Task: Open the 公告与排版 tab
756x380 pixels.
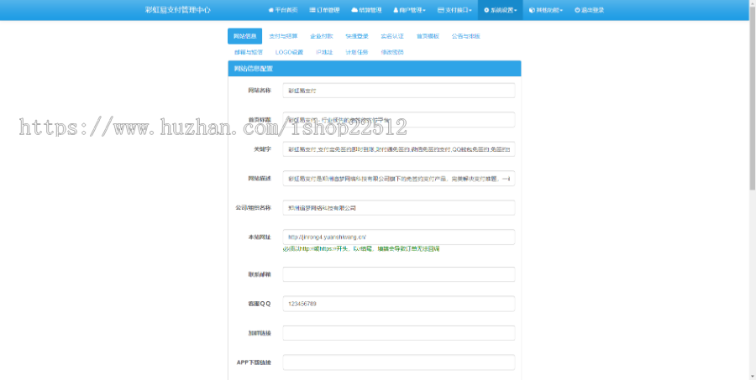Action: 465,36
